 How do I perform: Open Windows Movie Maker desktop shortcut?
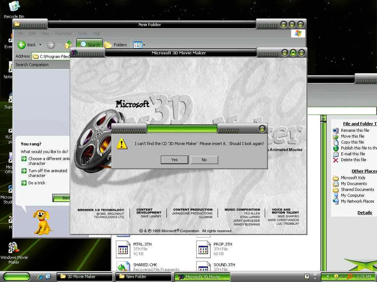tap(14, 253)
